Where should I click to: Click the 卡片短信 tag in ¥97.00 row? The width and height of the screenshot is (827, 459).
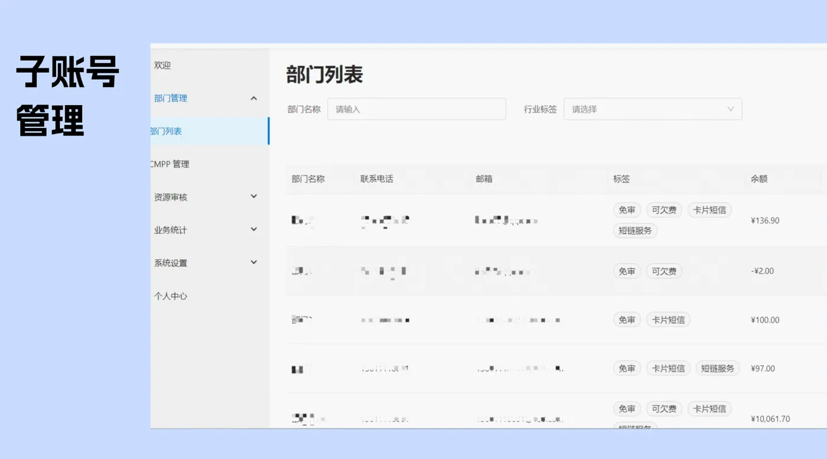(x=668, y=368)
